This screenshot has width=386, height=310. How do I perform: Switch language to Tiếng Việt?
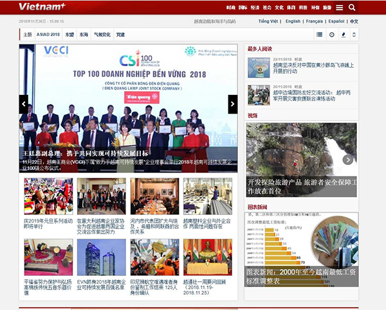(268, 21)
